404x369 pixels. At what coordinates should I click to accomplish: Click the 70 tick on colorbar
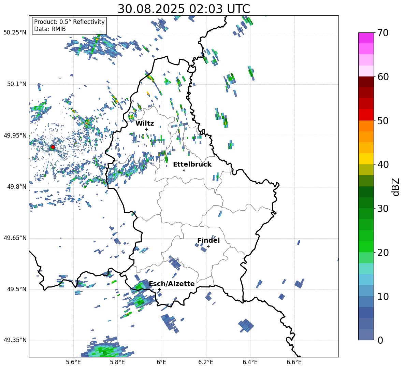coord(383,33)
